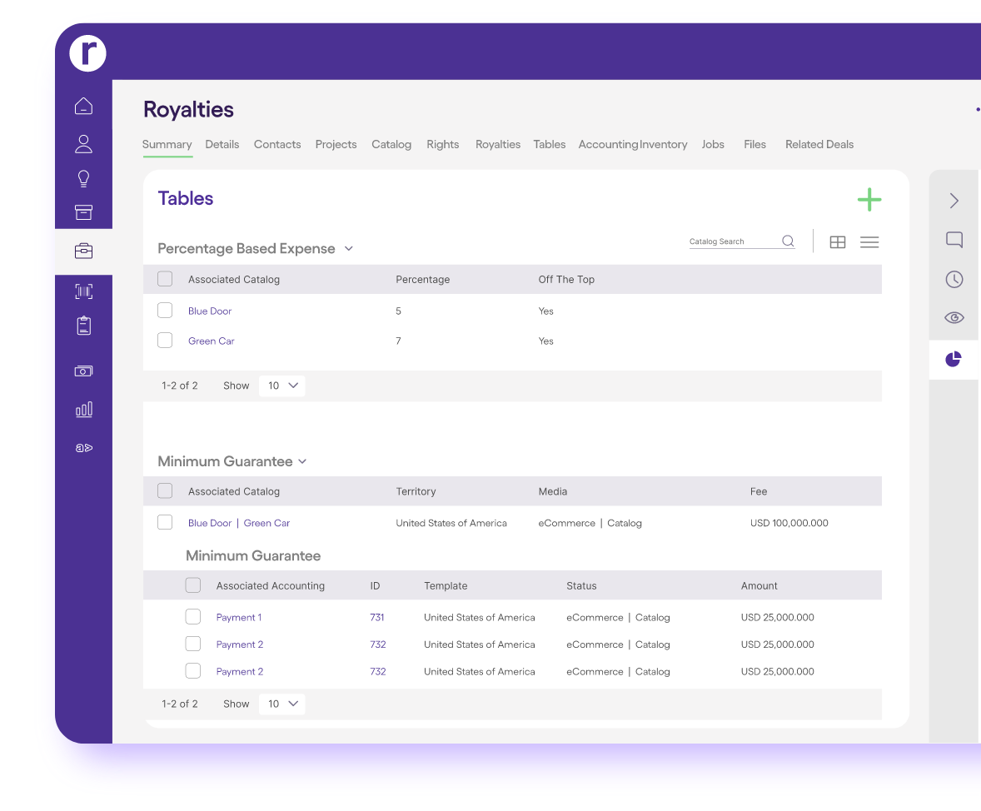Open the comments speech bubble icon
Viewport: 981px width, 811px height.
(x=954, y=240)
